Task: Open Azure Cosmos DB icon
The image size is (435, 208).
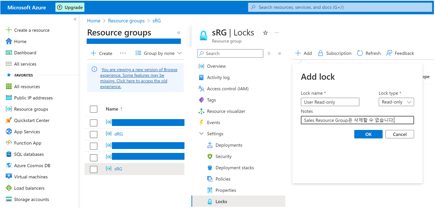Action: tap(9, 166)
